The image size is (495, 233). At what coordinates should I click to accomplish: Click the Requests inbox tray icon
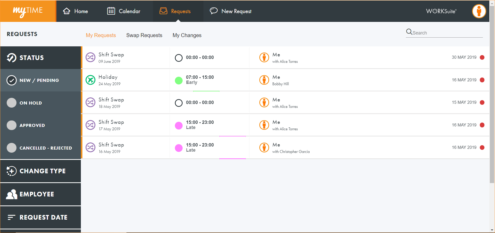pyautogui.click(x=163, y=11)
